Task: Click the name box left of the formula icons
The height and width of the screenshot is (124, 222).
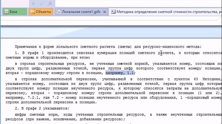Action: point(15,3)
